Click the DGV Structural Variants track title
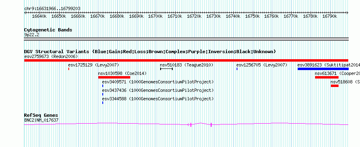Screen dimensions: 360x147 click(x=150, y=52)
